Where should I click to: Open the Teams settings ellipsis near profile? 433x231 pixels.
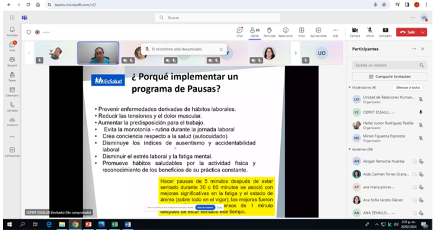pos(413,18)
